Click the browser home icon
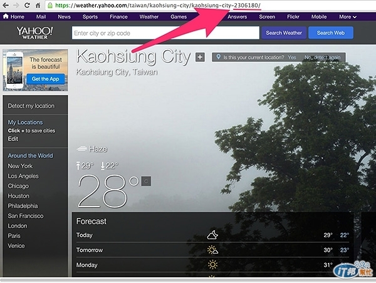 [38, 5]
